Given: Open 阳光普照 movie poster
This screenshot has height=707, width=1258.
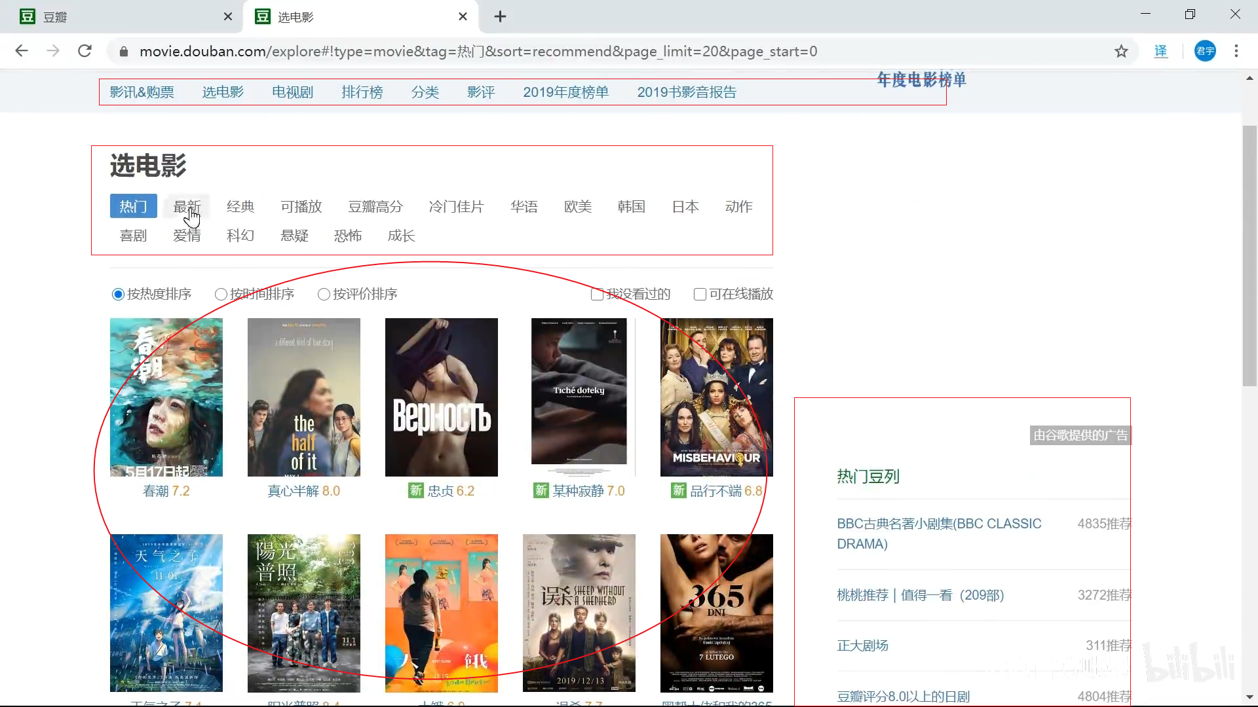Looking at the screenshot, I should point(304,613).
